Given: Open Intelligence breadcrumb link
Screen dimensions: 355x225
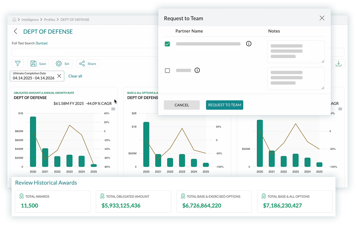Looking at the screenshot, I should point(30,19).
